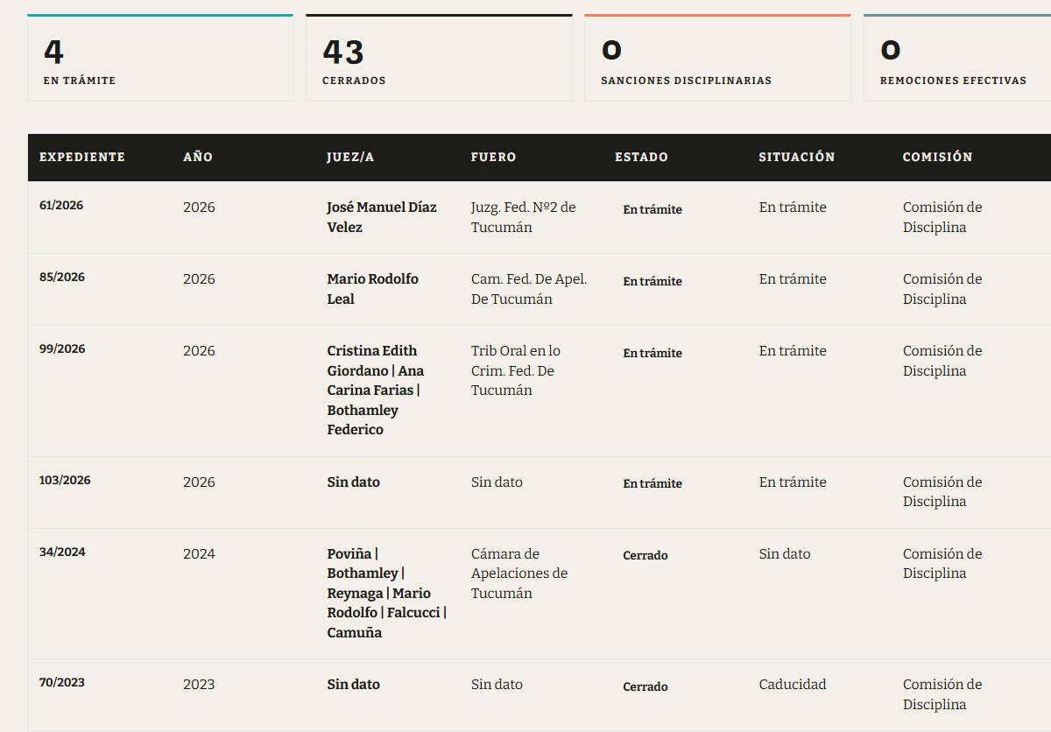
Task: Sort by the Juez/a column header
Action: click(x=350, y=158)
